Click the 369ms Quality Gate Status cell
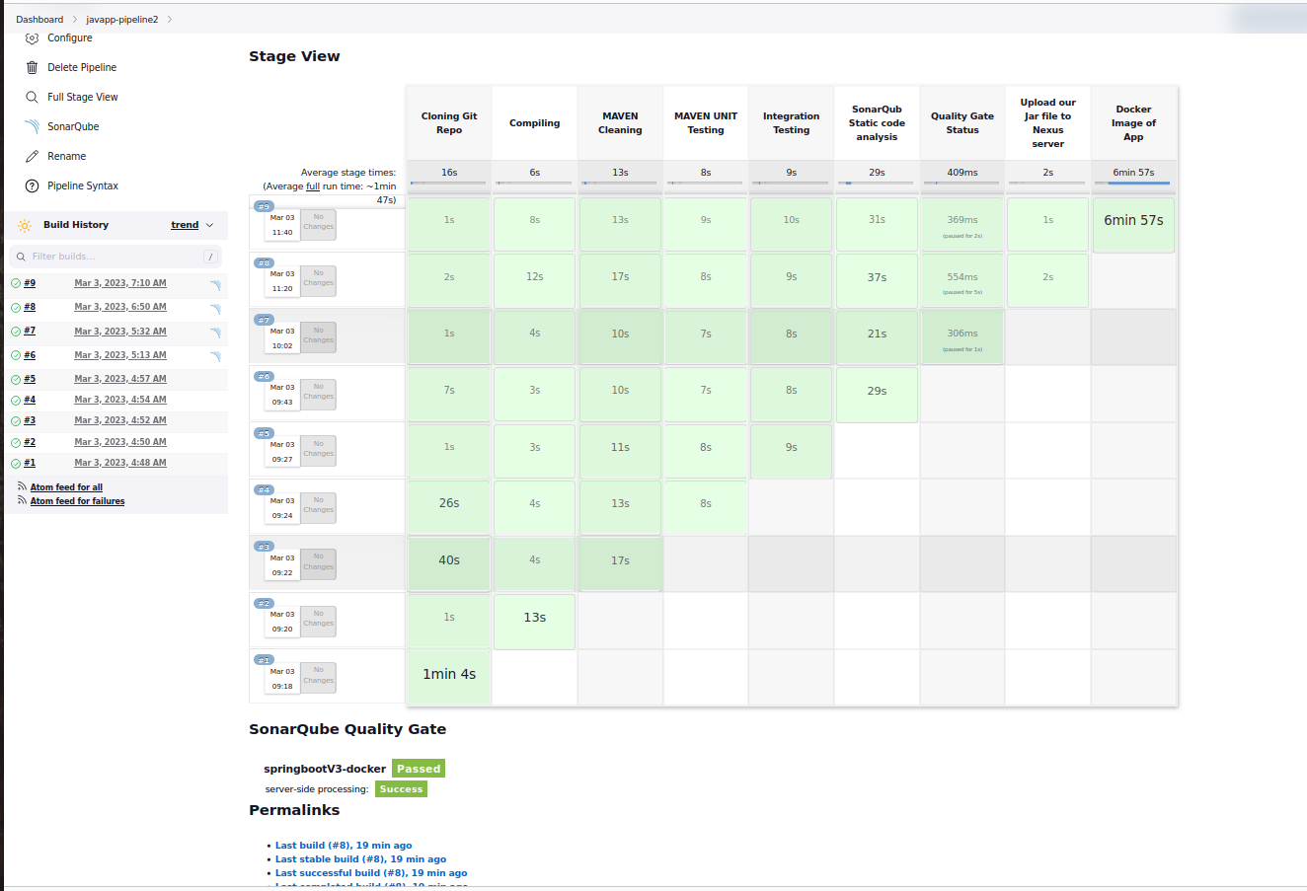 [962, 224]
